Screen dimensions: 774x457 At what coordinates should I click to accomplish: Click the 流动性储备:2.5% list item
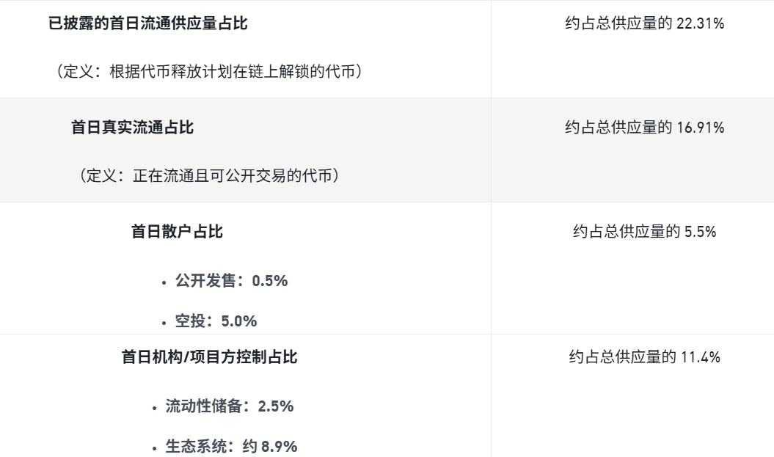point(229,406)
